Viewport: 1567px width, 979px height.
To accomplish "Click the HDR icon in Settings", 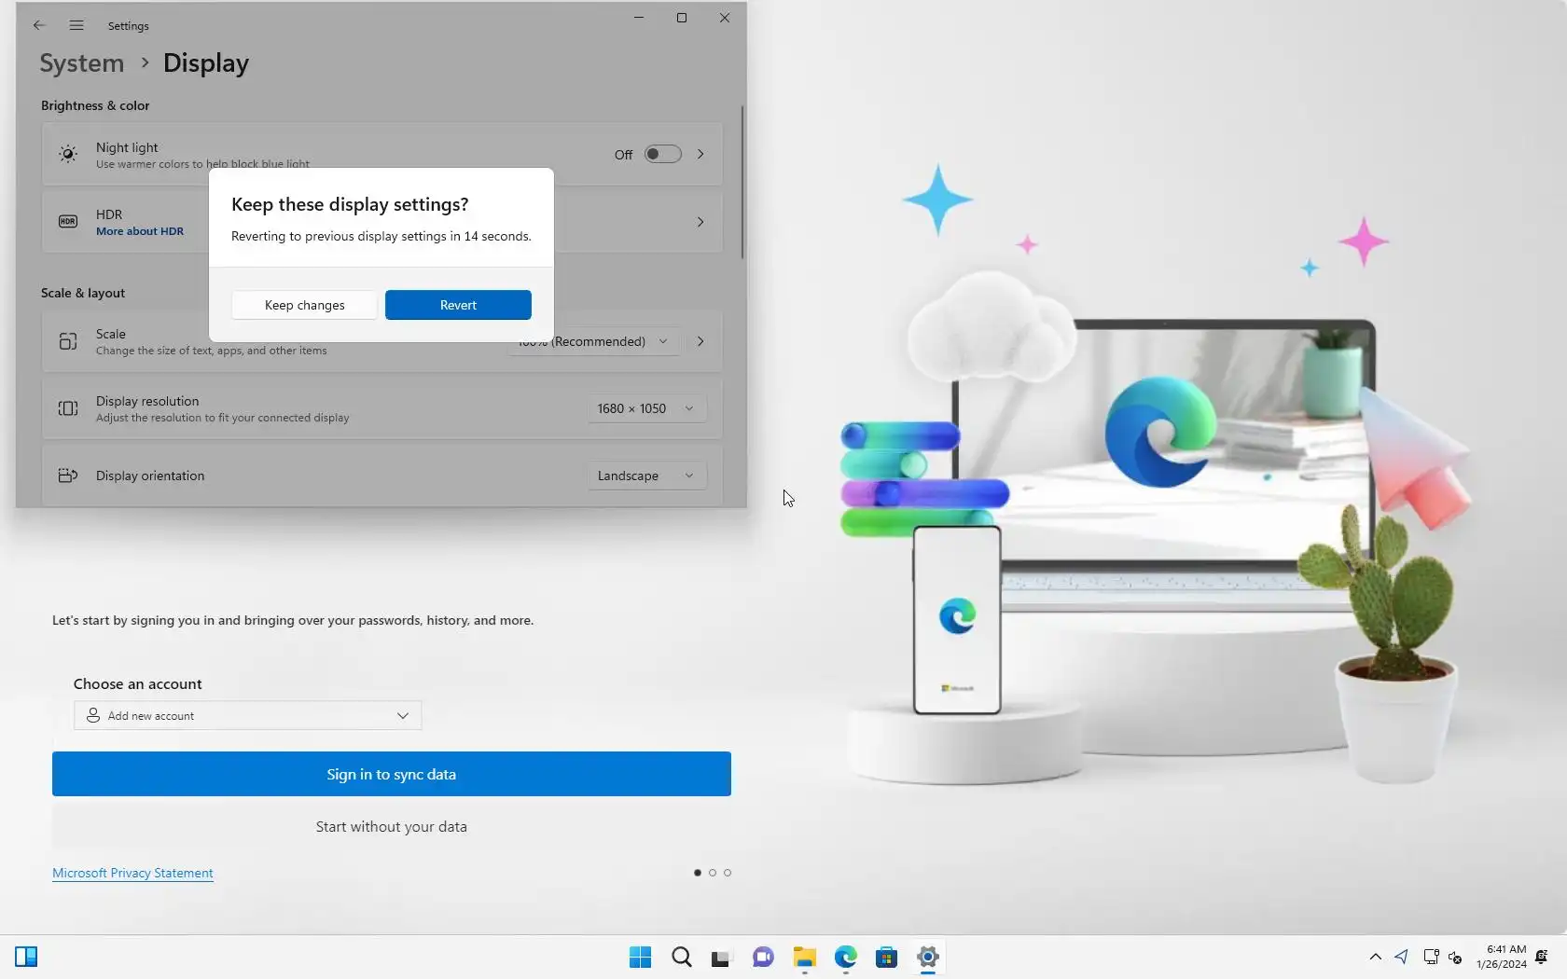I will [x=68, y=222].
